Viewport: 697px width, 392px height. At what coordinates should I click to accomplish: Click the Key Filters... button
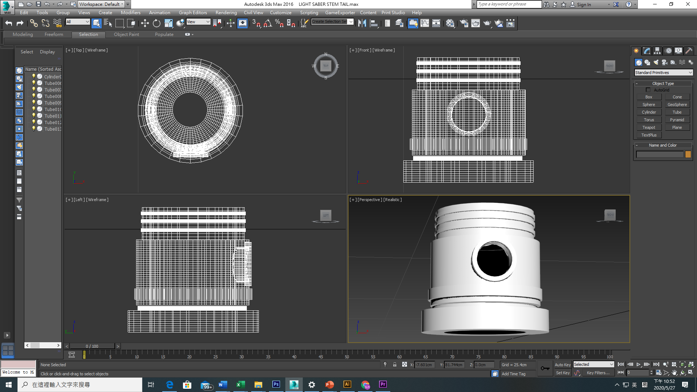pos(598,373)
